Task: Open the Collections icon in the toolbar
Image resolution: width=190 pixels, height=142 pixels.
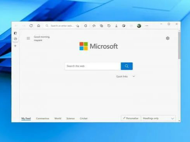Action: click(102, 26)
